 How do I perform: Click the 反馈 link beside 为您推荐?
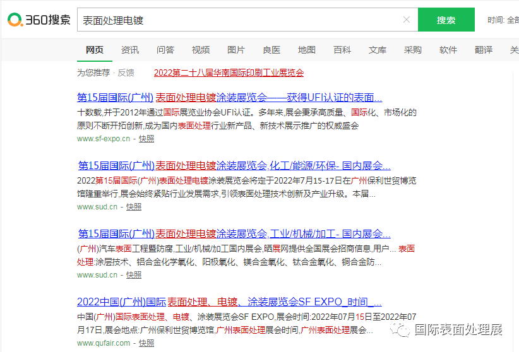[126, 73]
